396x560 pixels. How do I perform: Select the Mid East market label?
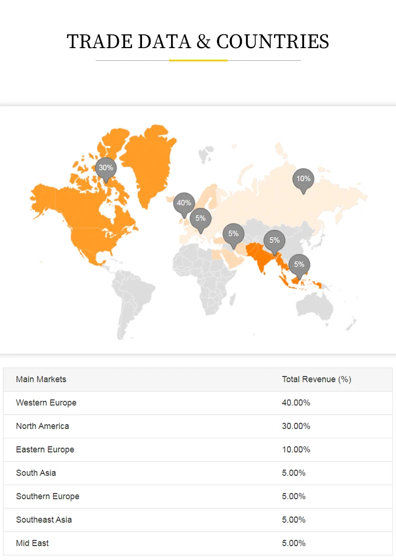[x=32, y=543]
